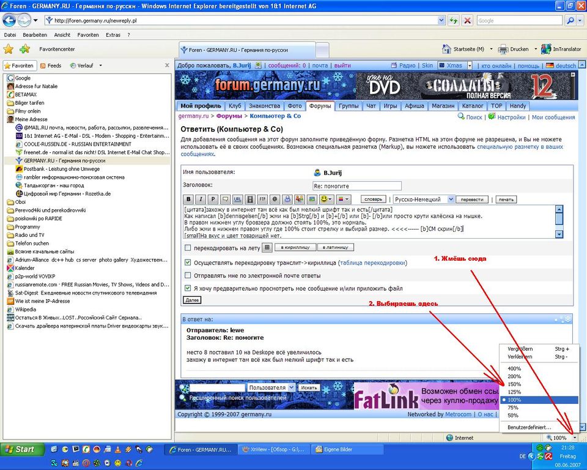This screenshot has width=587, height=470.
Task: Insert video with the film strip icon
Action: click(250, 200)
